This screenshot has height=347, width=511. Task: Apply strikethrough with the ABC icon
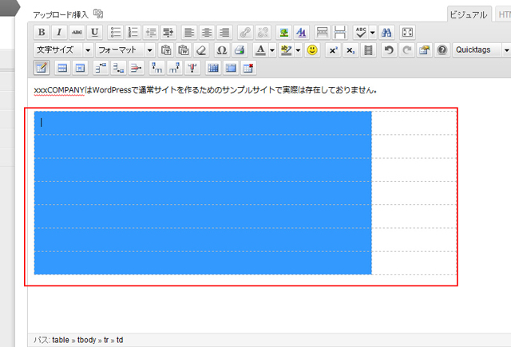pyautogui.click(x=77, y=32)
